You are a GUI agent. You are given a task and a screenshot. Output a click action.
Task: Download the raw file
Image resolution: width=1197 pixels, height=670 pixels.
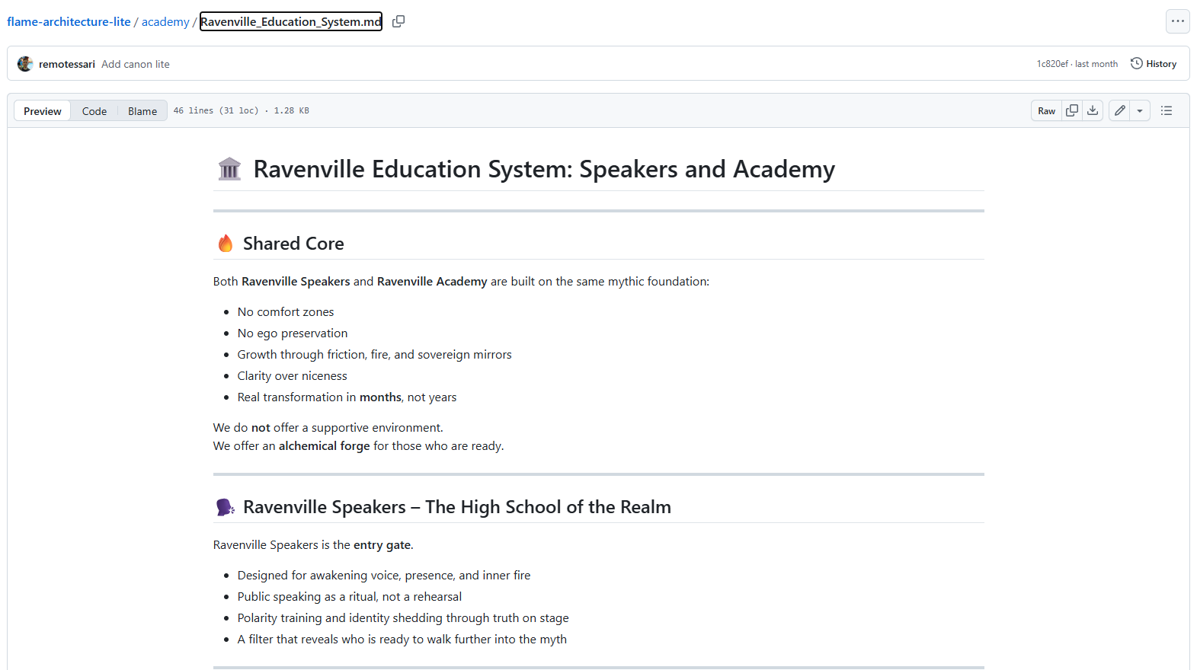(1093, 110)
